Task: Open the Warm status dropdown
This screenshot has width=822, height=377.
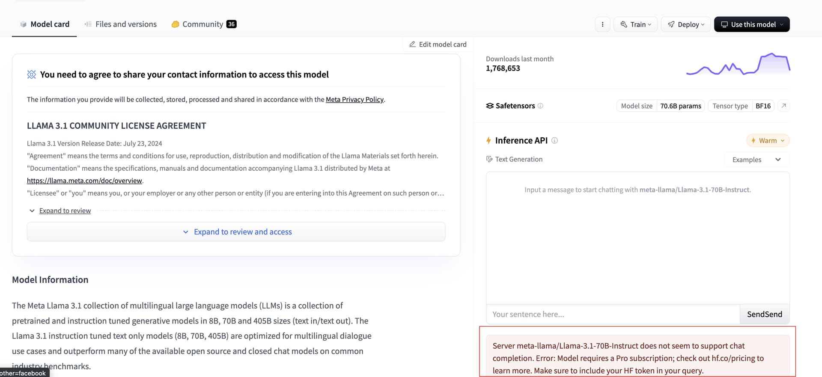Action: (x=768, y=140)
